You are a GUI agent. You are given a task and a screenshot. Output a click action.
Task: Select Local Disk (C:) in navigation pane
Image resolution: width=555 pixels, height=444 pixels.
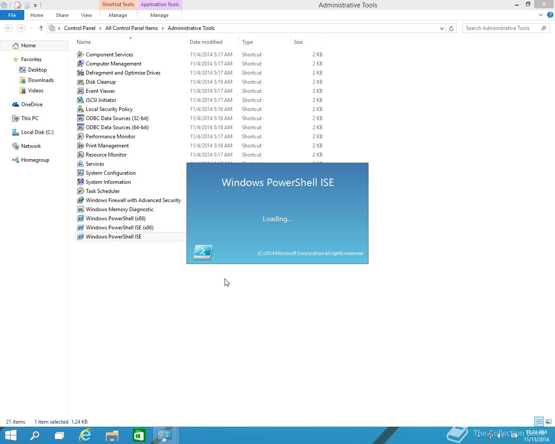(37, 132)
